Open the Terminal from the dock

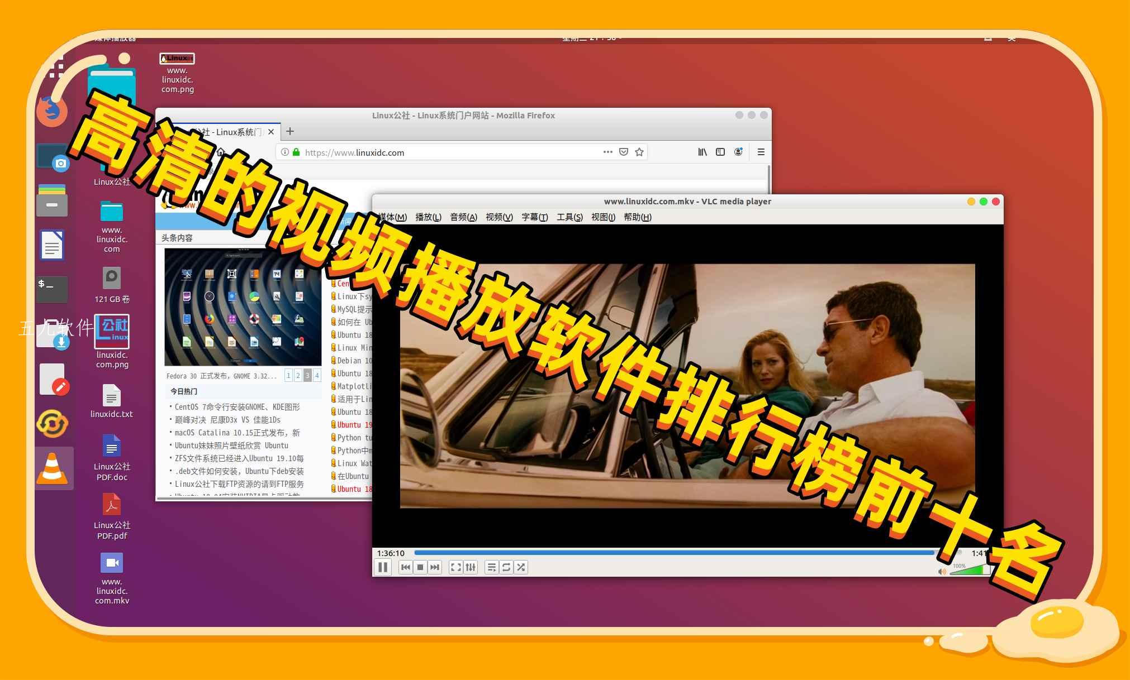point(52,289)
